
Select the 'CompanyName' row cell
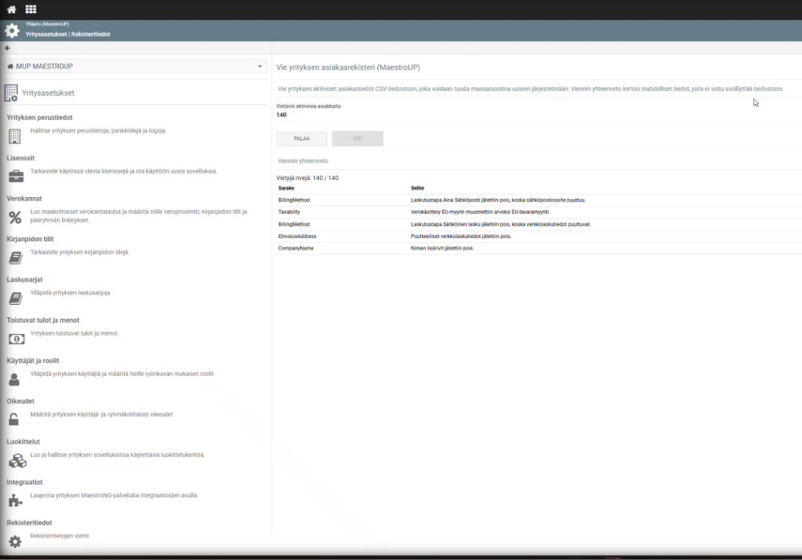(x=295, y=249)
